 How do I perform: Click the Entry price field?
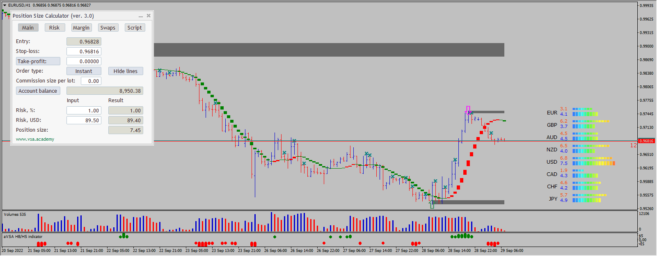(x=84, y=41)
